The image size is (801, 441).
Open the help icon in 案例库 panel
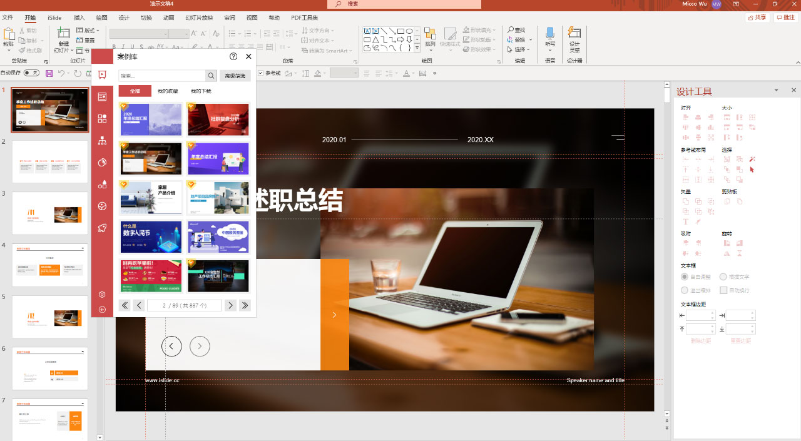pos(233,56)
